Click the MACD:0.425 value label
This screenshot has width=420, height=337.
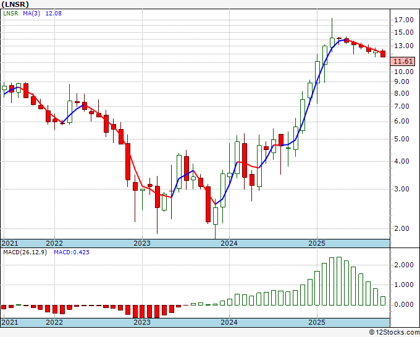[x=72, y=252]
